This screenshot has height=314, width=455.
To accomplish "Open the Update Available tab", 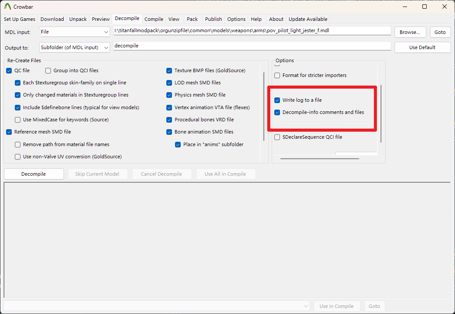I will (x=308, y=19).
